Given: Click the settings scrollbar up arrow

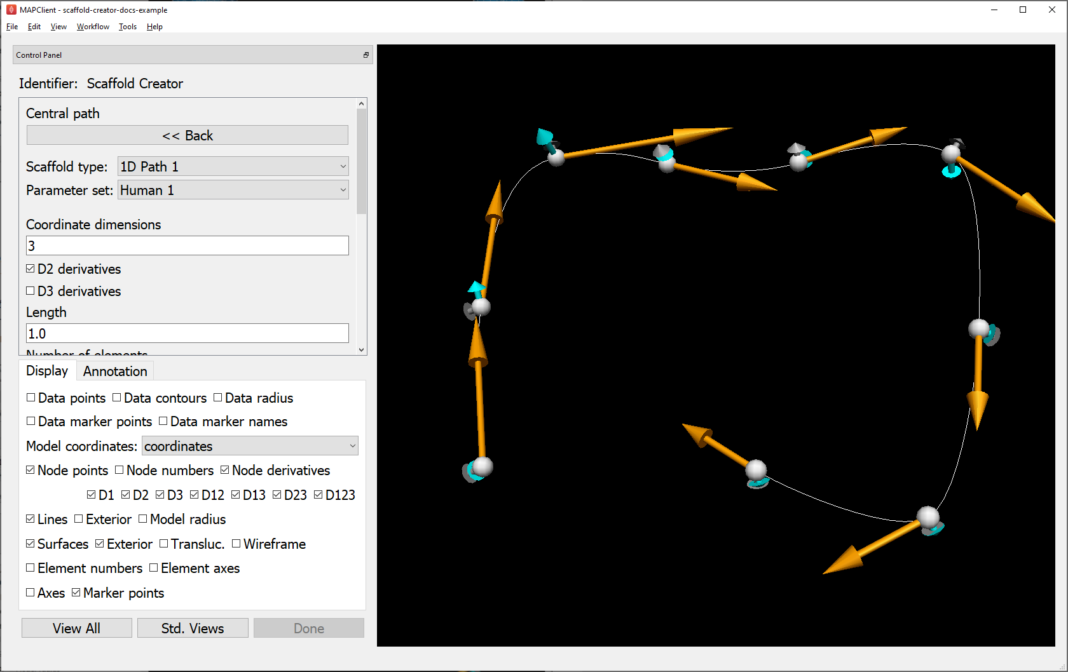Looking at the screenshot, I should (362, 104).
